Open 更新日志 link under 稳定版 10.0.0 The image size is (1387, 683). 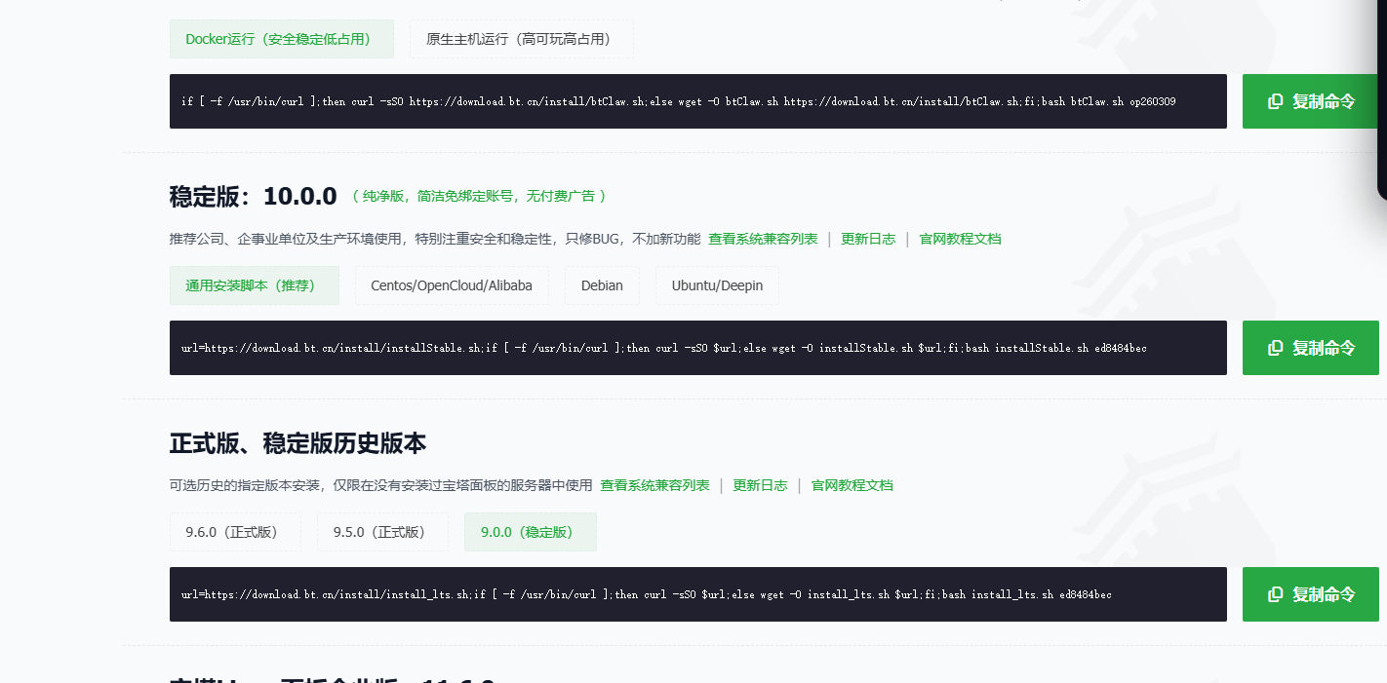pyautogui.click(x=868, y=239)
